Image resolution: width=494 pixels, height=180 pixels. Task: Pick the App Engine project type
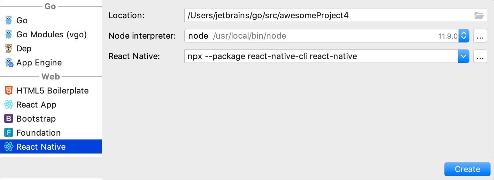[x=39, y=63]
